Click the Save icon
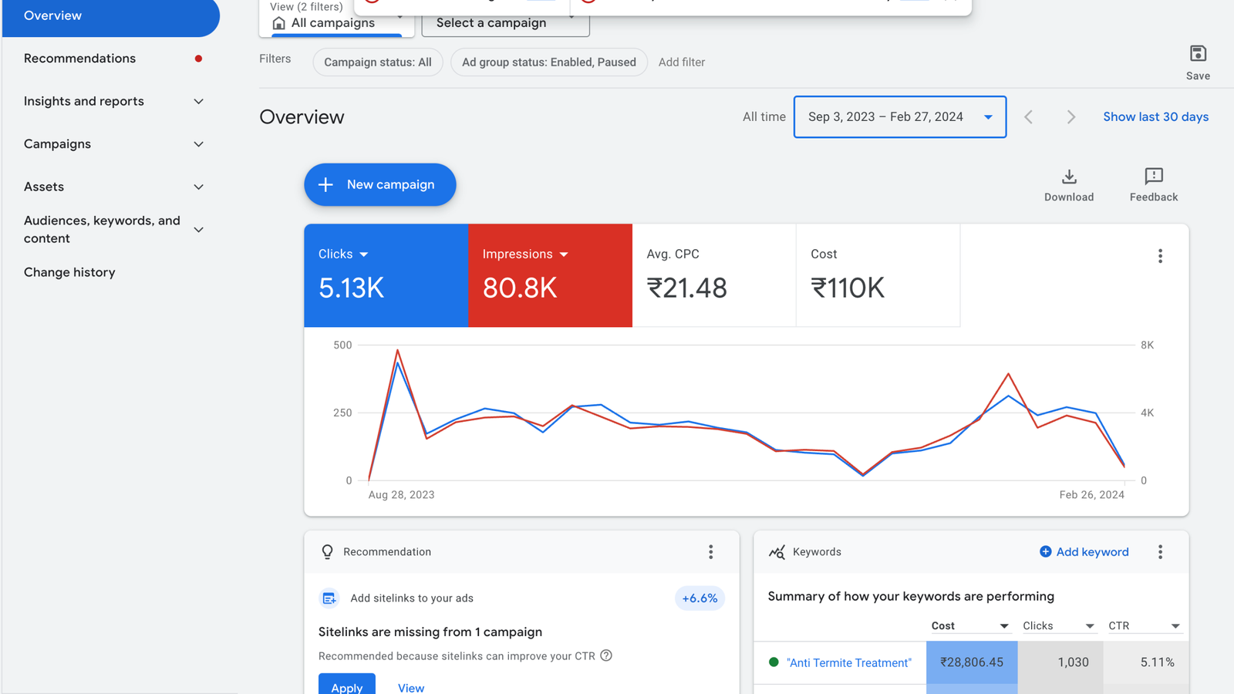 [x=1197, y=54]
